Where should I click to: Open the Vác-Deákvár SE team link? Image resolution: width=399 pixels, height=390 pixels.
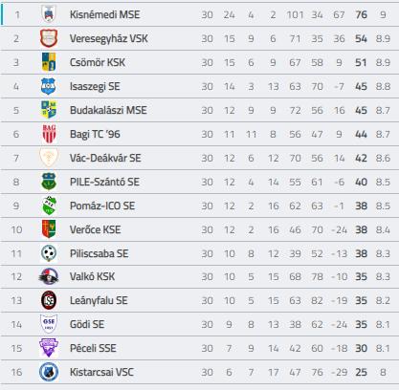click(x=105, y=158)
